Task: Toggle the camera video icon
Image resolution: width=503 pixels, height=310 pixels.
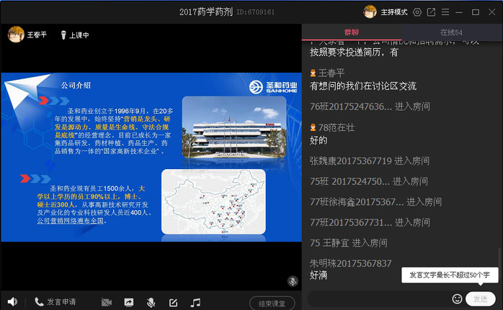Action: pyautogui.click(x=107, y=302)
